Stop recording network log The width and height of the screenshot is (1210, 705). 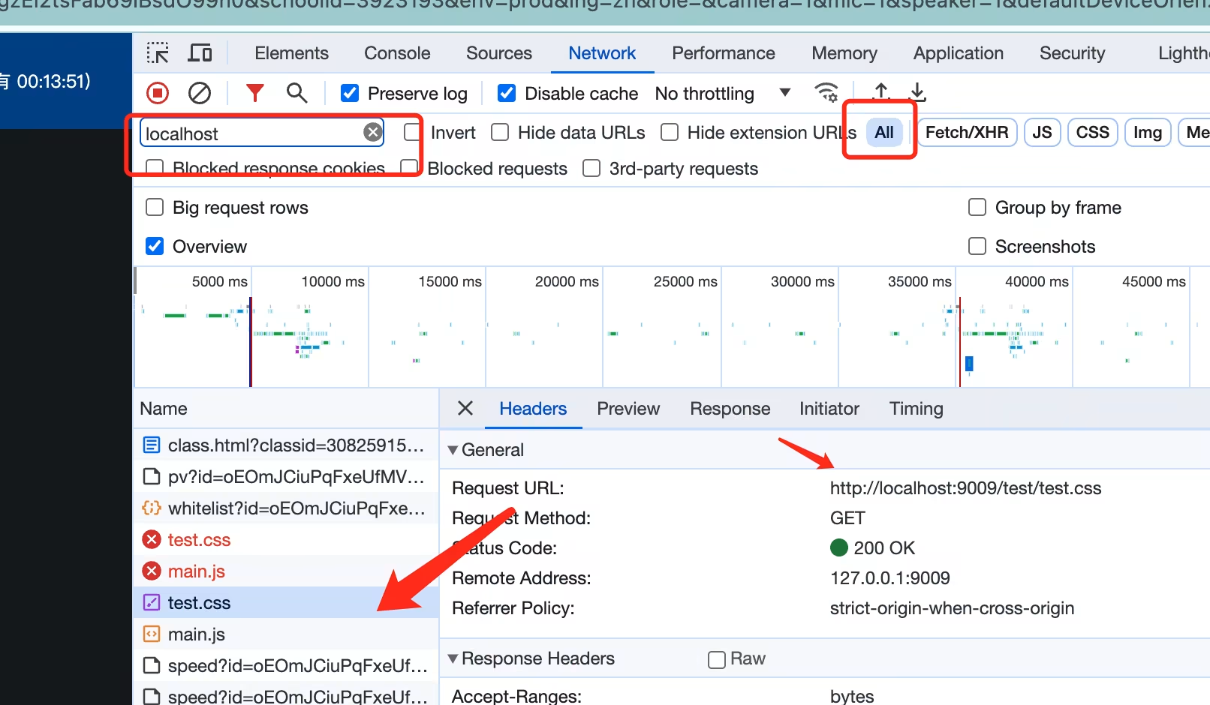tap(158, 93)
